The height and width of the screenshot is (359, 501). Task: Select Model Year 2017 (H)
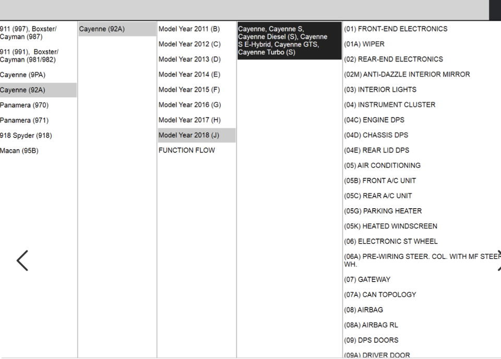pyautogui.click(x=189, y=120)
